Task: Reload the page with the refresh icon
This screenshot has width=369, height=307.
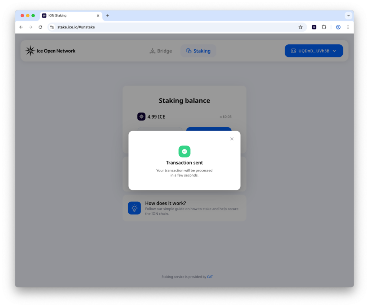Action: click(x=40, y=27)
